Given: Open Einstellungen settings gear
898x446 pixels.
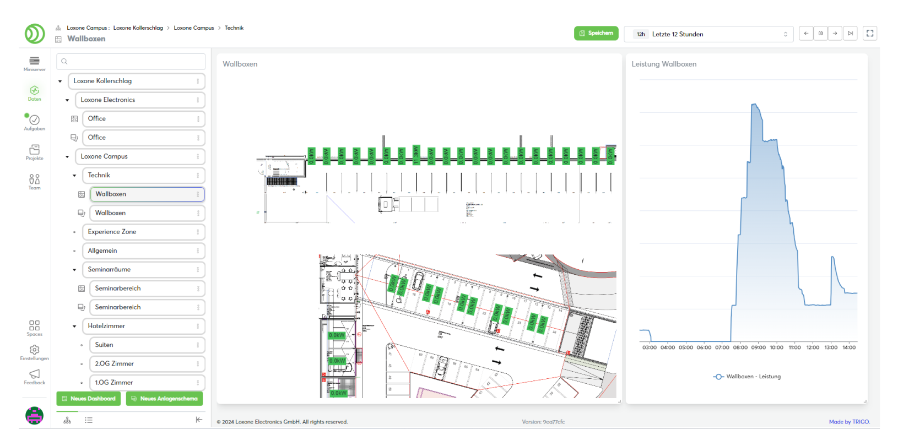Looking at the screenshot, I should point(34,352).
